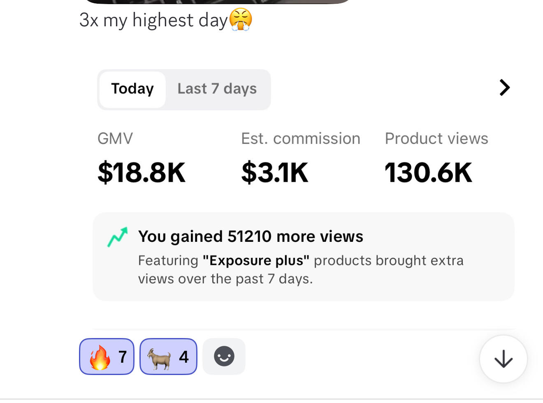Open details with the right chevron arrow
The width and height of the screenshot is (543, 403).
tap(504, 88)
